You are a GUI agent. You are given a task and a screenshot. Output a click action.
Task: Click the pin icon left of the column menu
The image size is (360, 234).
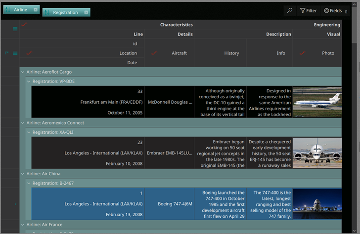[x=6, y=53]
